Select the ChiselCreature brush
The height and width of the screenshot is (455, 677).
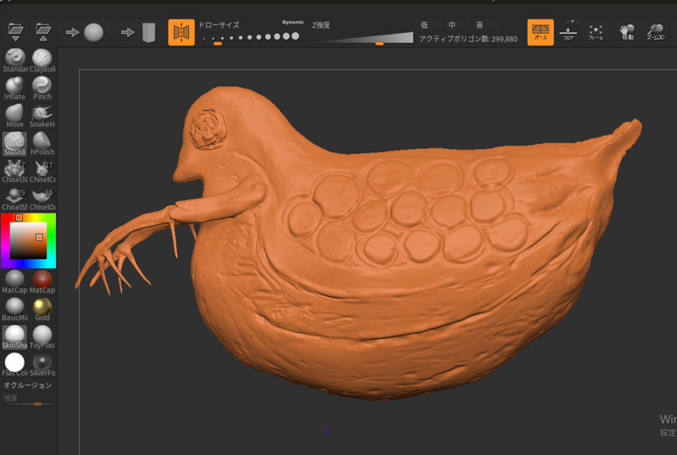point(42,171)
